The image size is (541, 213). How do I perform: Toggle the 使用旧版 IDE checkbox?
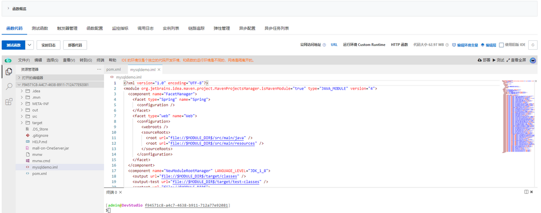[502, 45]
